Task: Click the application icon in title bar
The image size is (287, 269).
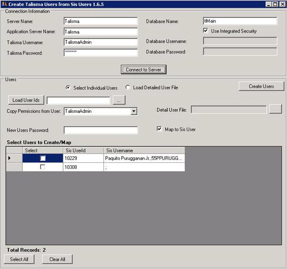Action: [x=4, y=4]
